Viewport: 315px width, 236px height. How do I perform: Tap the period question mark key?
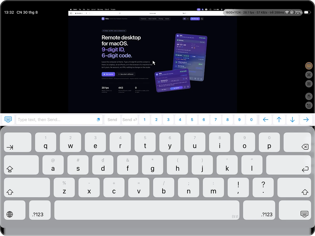[x=263, y=187]
